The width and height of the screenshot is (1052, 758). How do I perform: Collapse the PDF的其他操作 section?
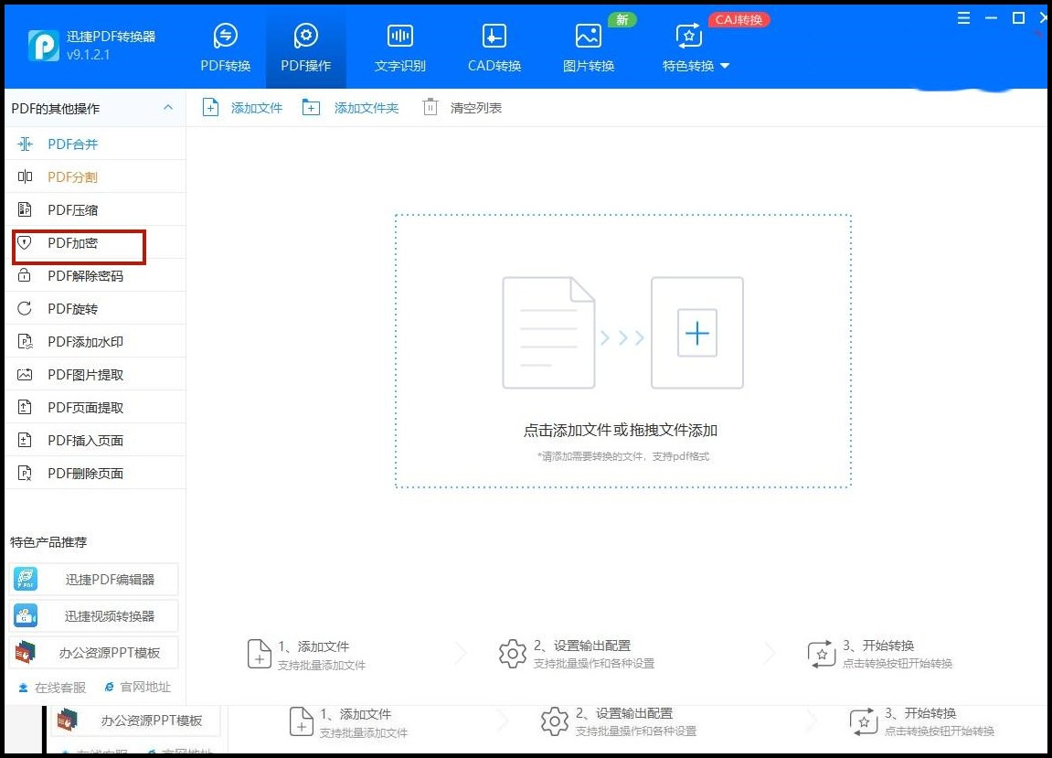[167, 107]
